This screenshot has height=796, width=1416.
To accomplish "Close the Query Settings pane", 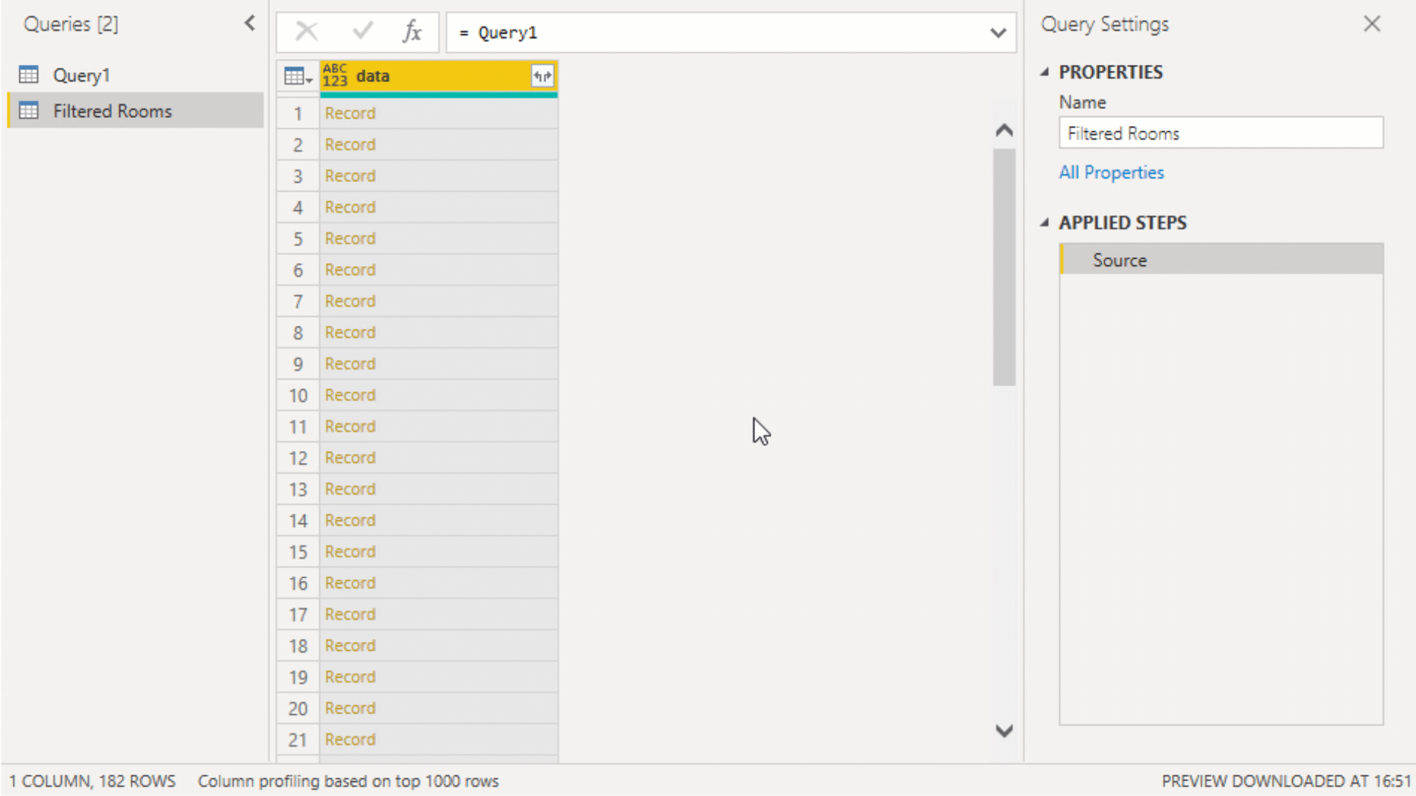I will [x=1371, y=24].
